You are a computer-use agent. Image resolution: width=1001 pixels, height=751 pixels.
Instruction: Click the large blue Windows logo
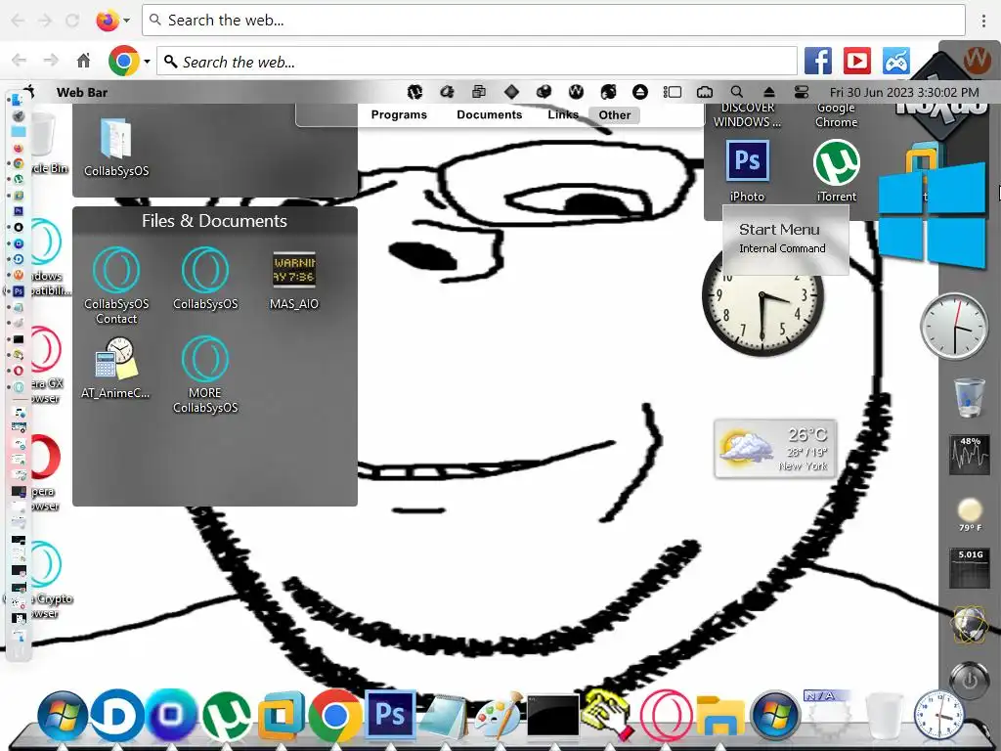(x=932, y=214)
